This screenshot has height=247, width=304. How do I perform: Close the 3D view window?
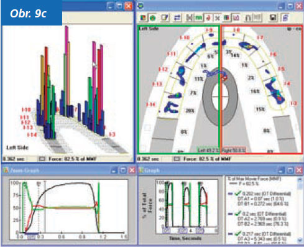pos(129,6)
